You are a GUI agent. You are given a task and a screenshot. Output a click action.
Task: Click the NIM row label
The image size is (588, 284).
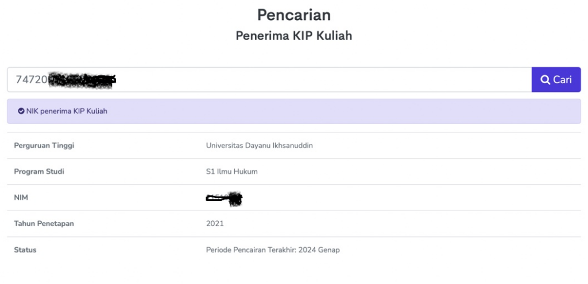(x=21, y=198)
